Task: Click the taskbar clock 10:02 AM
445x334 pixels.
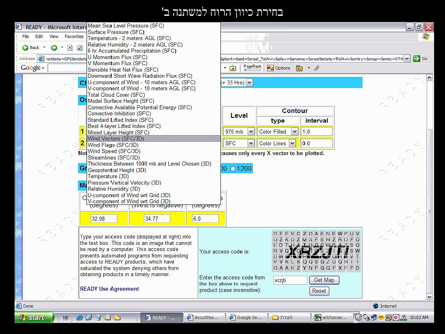Action: [x=419, y=317]
